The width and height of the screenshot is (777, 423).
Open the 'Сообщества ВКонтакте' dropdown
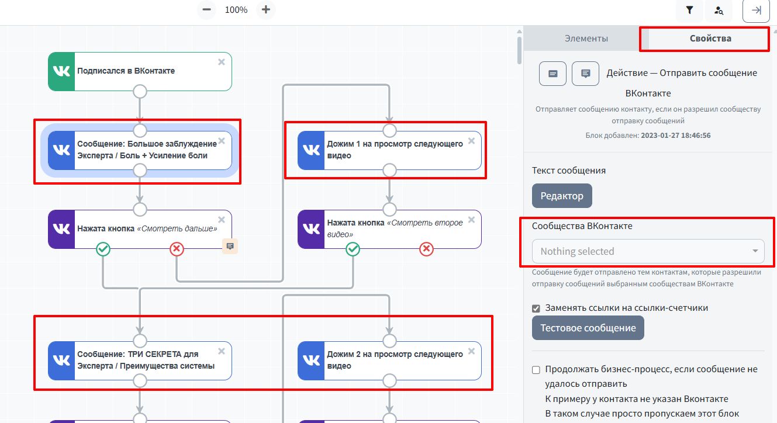point(648,251)
